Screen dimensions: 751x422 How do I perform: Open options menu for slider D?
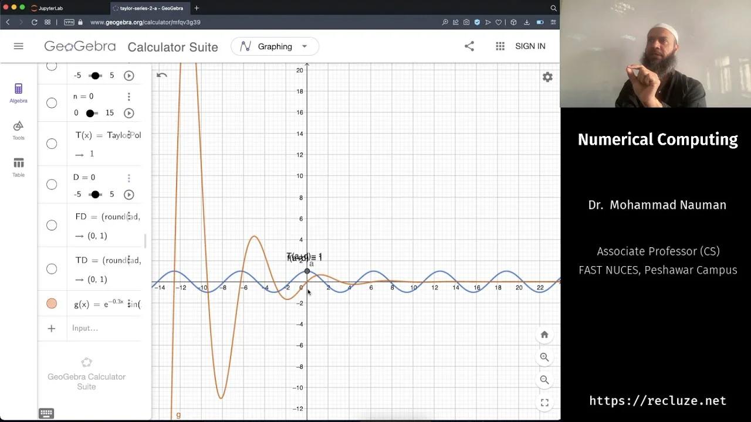pyautogui.click(x=128, y=178)
